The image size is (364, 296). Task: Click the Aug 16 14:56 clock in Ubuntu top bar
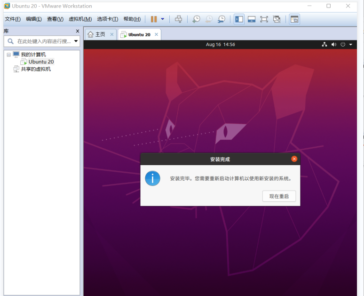[220, 44]
